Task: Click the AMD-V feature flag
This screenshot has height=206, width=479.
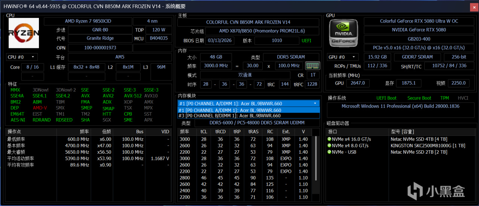Action: (x=40, y=108)
